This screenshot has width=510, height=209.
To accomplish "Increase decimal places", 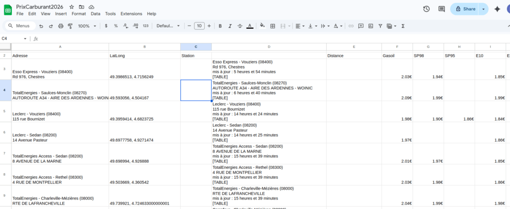I will click(135, 26).
